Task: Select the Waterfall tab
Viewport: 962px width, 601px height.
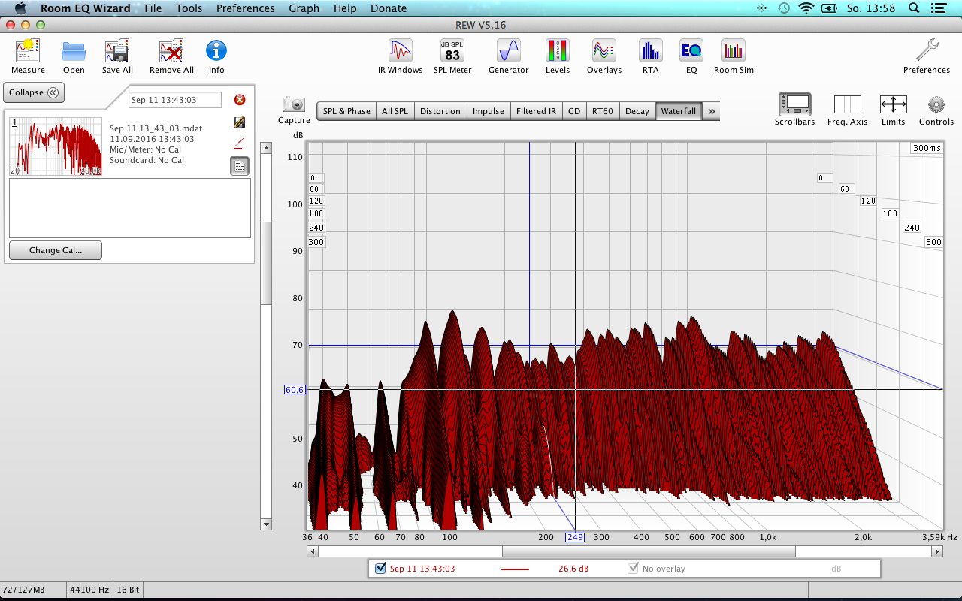Action: pyautogui.click(x=679, y=111)
